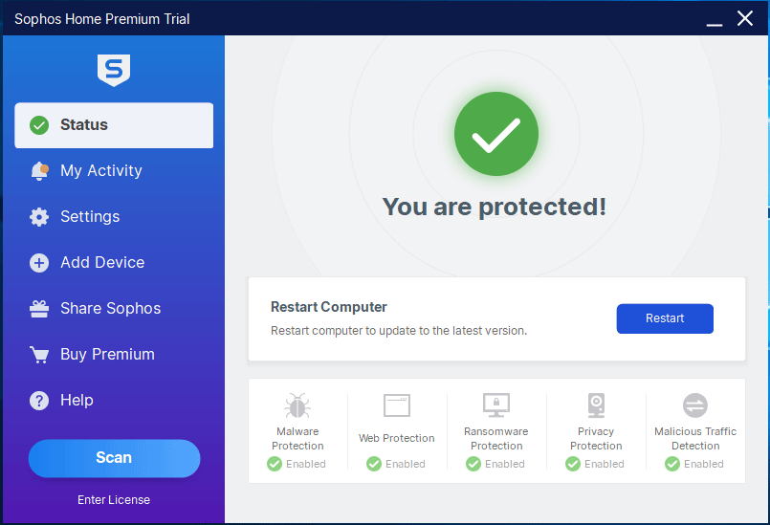Click the Malicious Traffic Detection icon
This screenshot has height=525, width=770.
coord(695,405)
